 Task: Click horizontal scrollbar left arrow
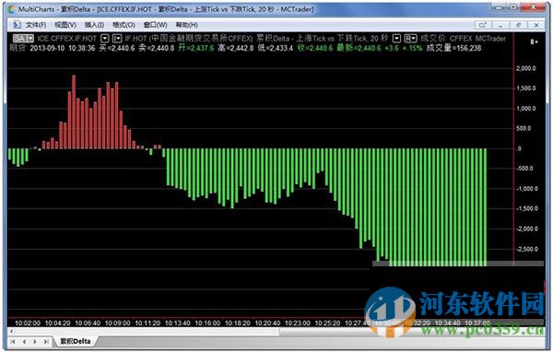[x=11, y=331]
